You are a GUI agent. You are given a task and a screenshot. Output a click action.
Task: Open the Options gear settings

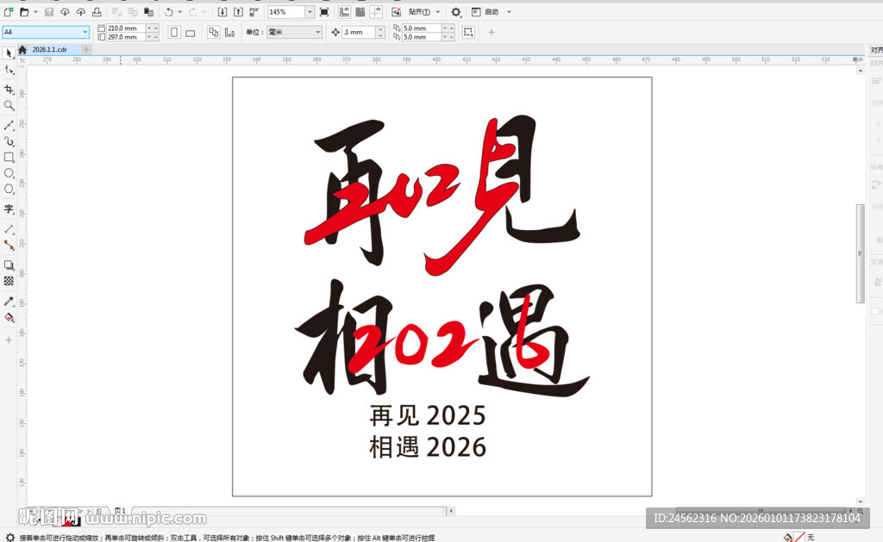pos(455,11)
